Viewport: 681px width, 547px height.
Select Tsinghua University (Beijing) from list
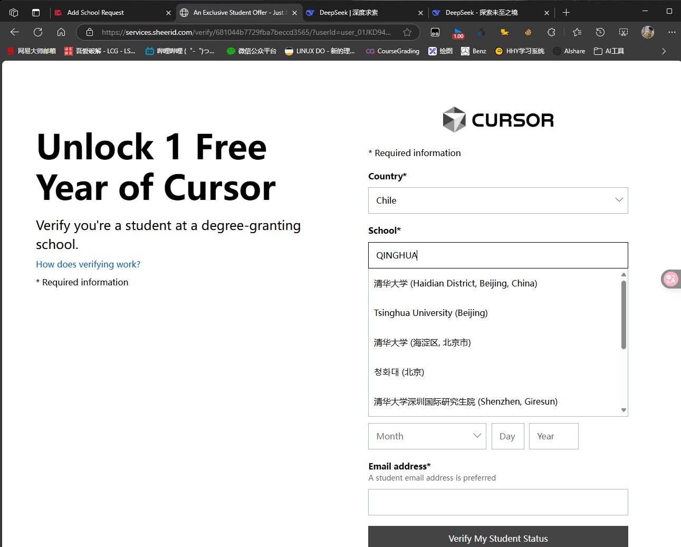[430, 313]
